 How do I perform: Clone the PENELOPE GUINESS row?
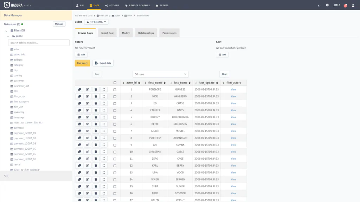pos(79,89)
